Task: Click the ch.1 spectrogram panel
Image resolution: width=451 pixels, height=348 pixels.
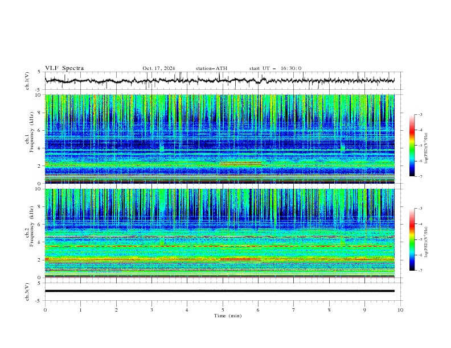Action: pyautogui.click(x=219, y=139)
